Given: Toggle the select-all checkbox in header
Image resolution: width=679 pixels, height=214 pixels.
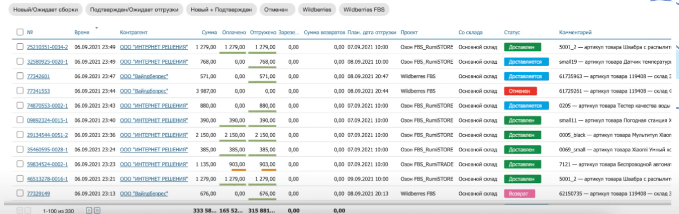Looking at the screenshot, I should click(20, 32).
